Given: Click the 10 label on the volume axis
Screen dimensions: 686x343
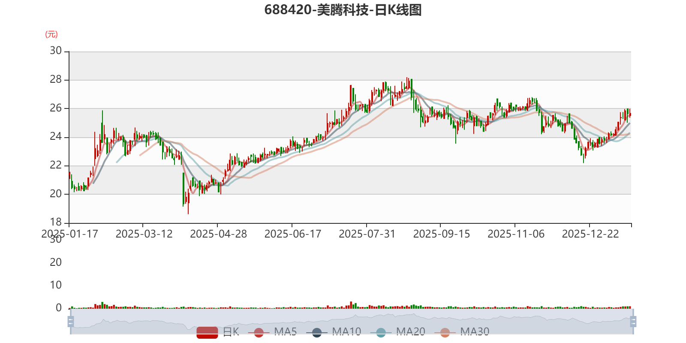Looking at the screenshot, I should [x=56, y=285].
